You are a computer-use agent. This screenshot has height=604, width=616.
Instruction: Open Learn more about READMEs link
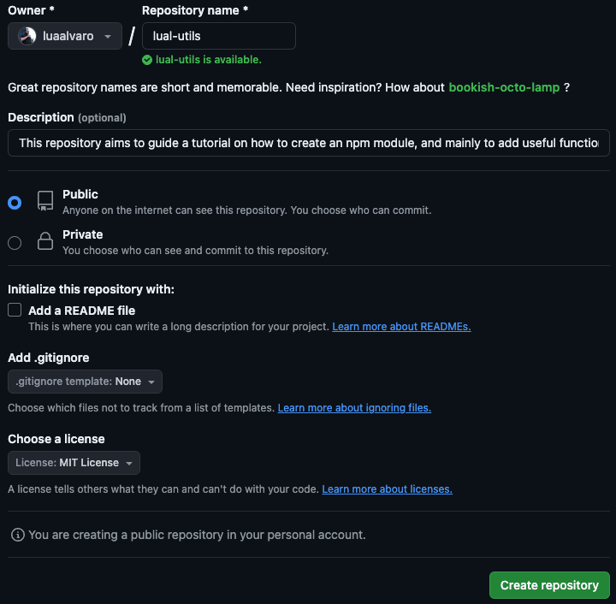click(x=401, y=327)
